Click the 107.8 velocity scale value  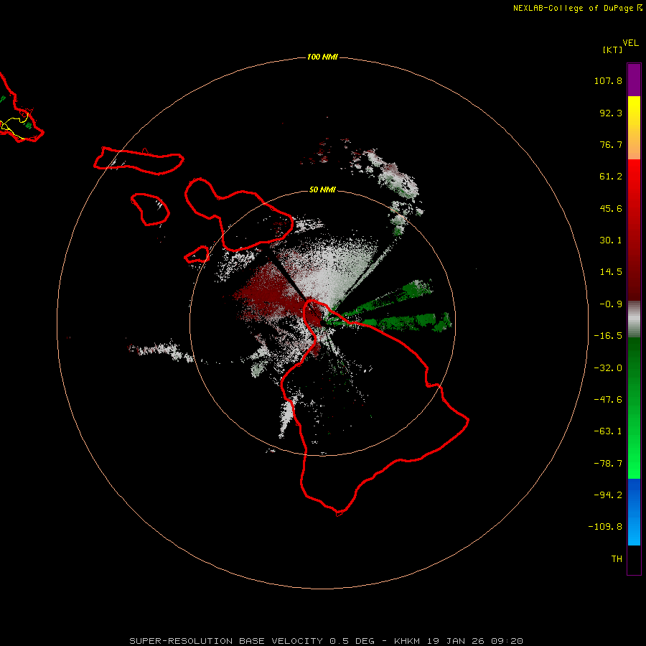(608, 80)
